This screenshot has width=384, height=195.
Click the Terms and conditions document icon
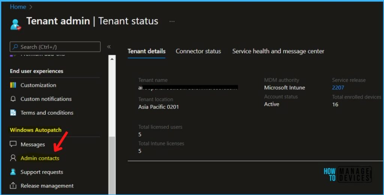(x=13, y=113)
